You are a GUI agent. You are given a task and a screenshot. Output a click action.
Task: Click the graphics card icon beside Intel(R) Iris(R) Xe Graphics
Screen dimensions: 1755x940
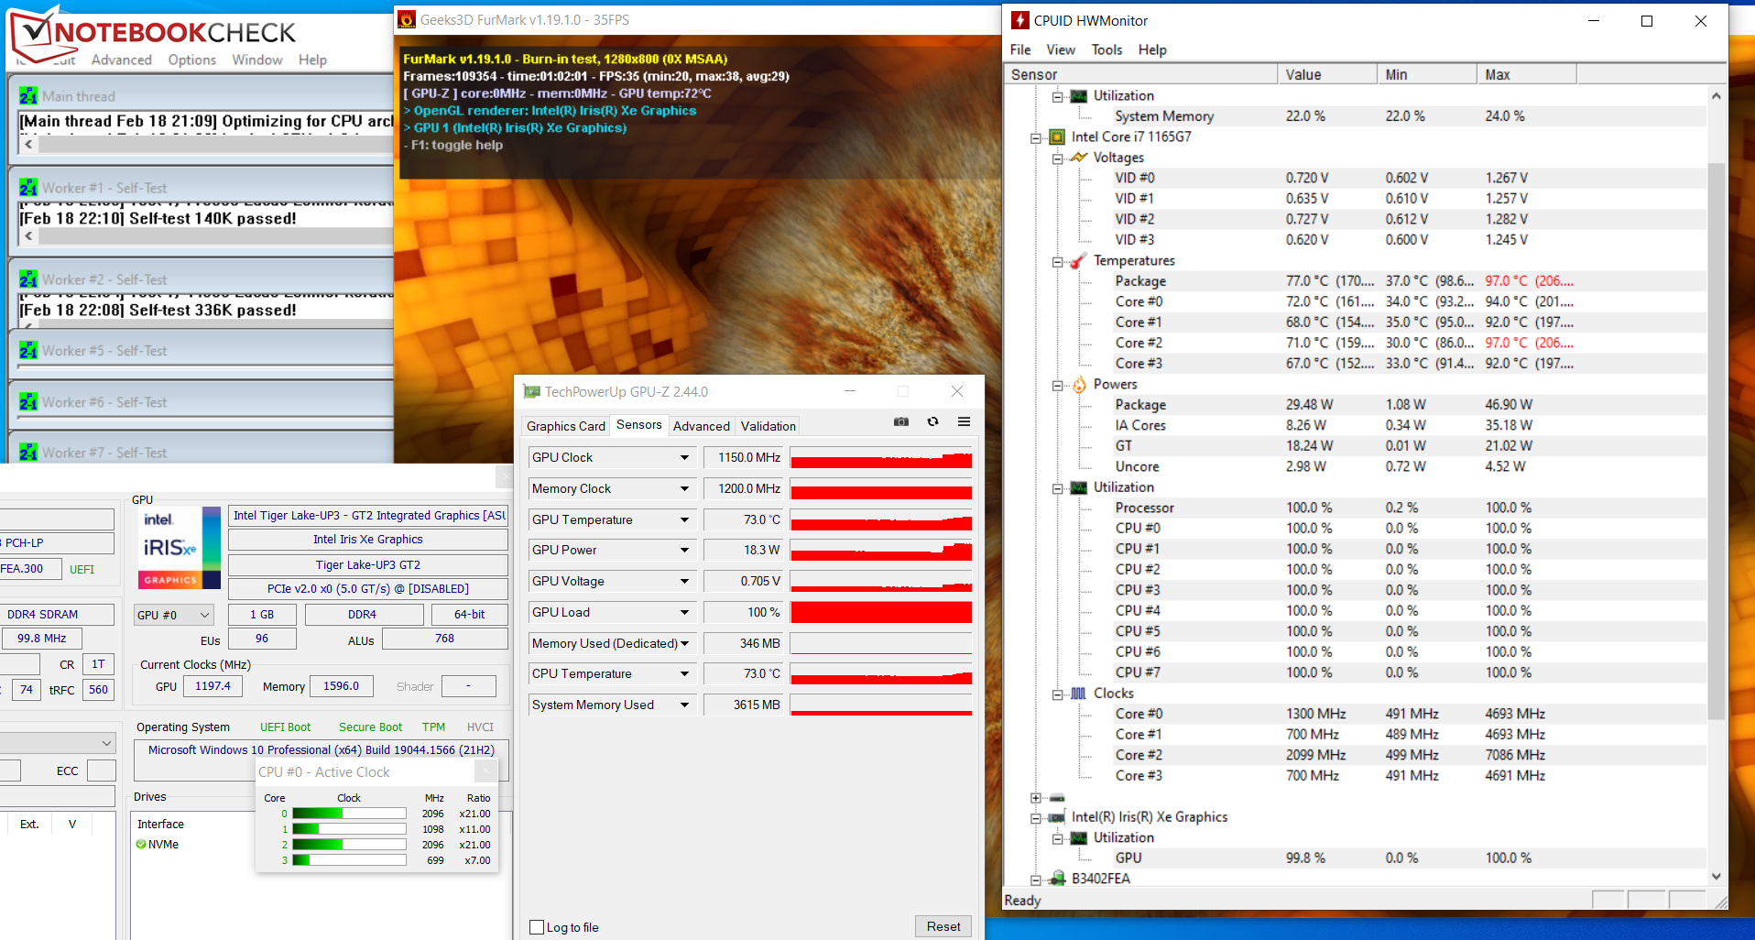pyautogui.click(x=1057, y=817)
